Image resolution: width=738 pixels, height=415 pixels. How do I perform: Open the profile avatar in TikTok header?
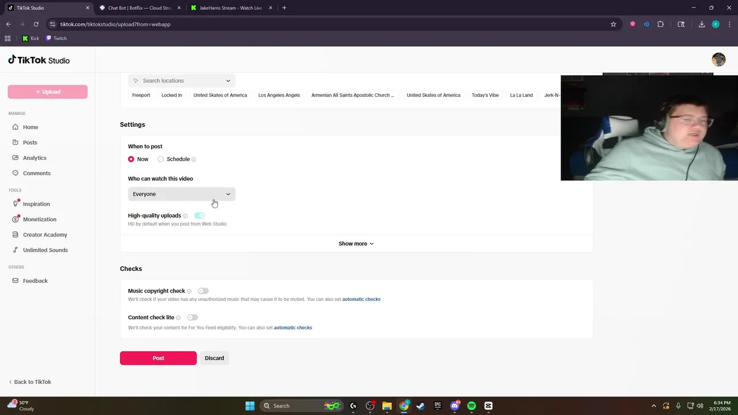click(718, 59)
